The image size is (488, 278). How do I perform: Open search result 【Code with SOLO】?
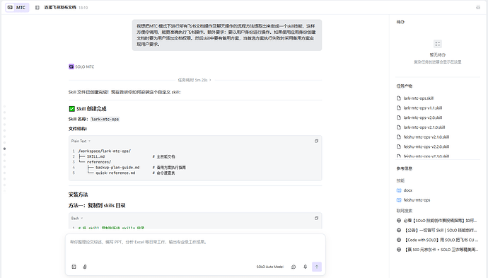point(441,240)
